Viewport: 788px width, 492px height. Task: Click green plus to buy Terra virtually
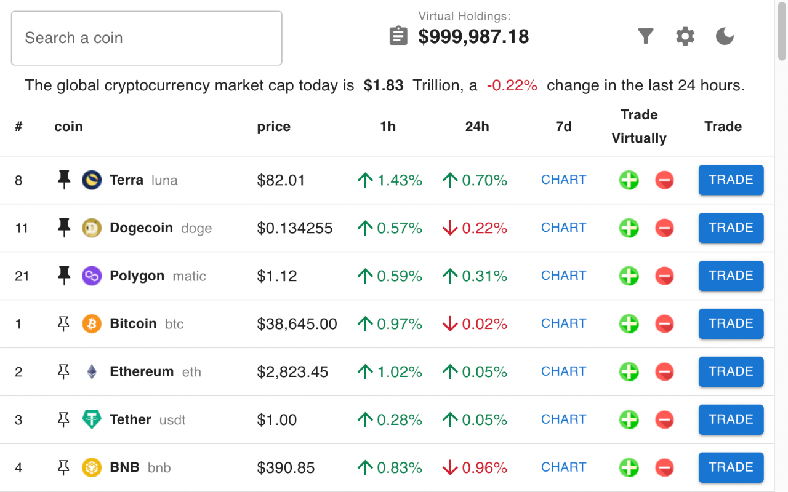pyautogui.click(x=629, y=180)
